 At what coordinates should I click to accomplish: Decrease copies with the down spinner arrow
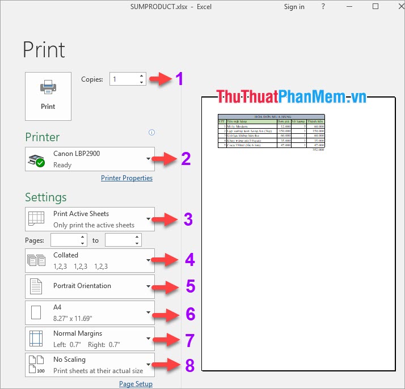pos(142,82)
